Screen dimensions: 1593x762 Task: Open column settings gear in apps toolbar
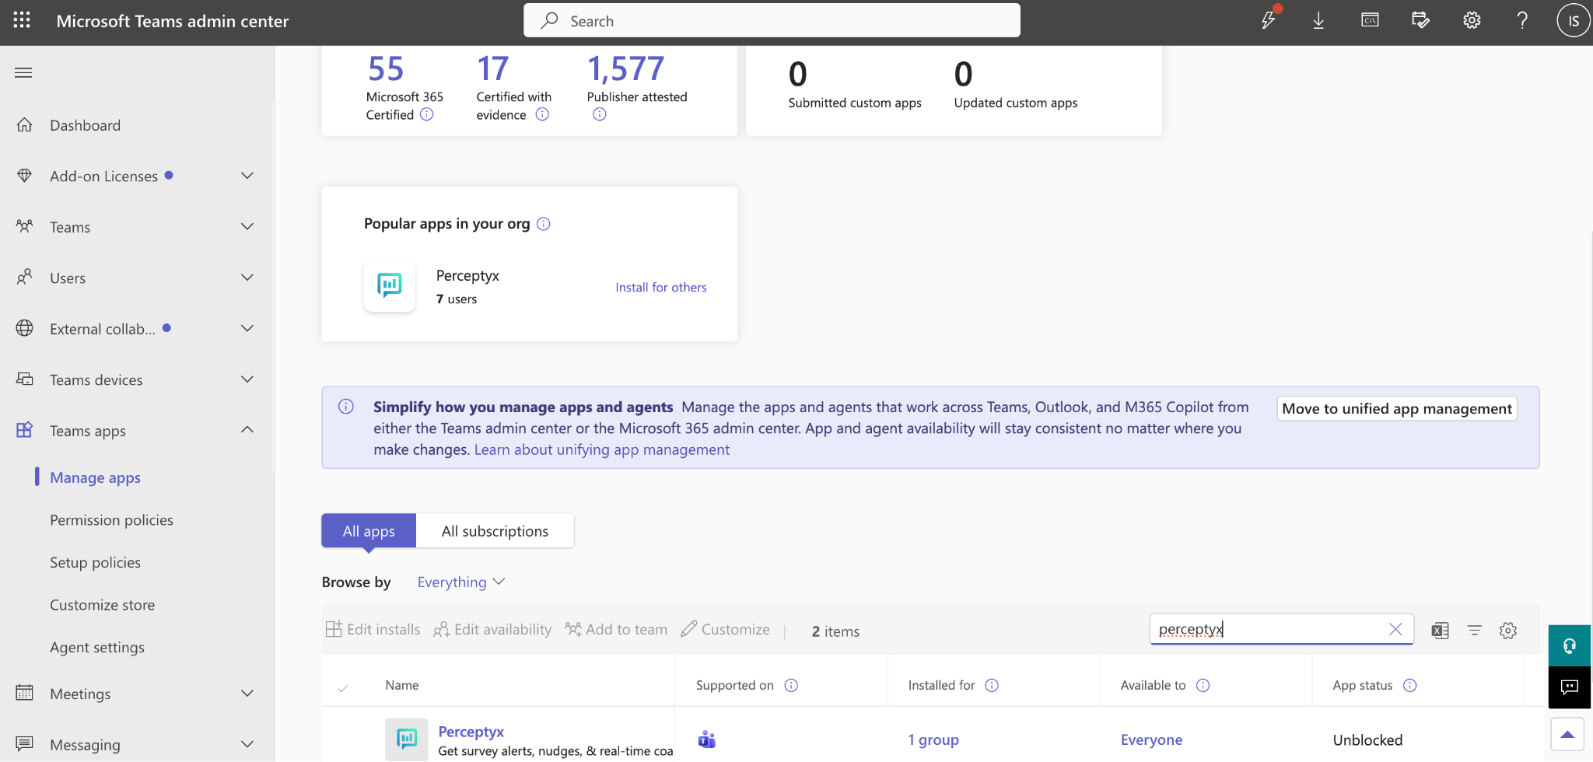[x=1508, y=631]
